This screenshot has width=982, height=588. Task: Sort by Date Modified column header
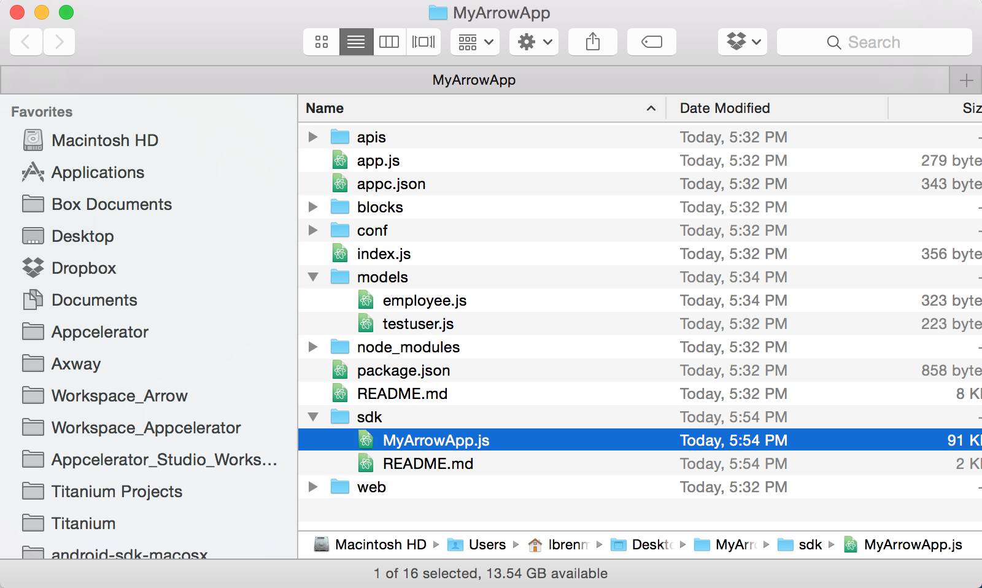coord(777,108)
